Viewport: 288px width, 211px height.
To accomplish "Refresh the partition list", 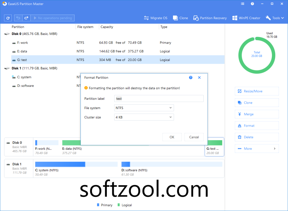I will point(8,18).
